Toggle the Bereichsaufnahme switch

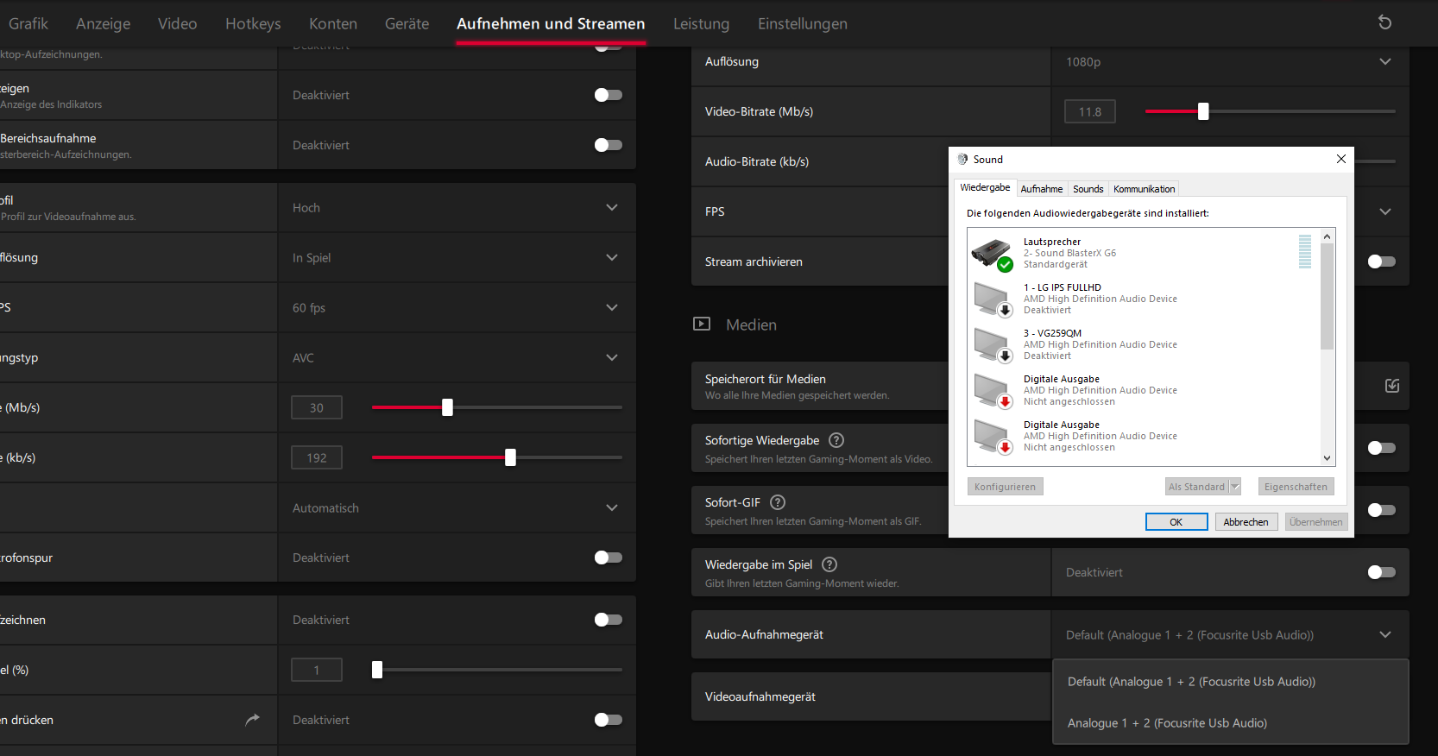pyautogui.click(x=609, y=145)
